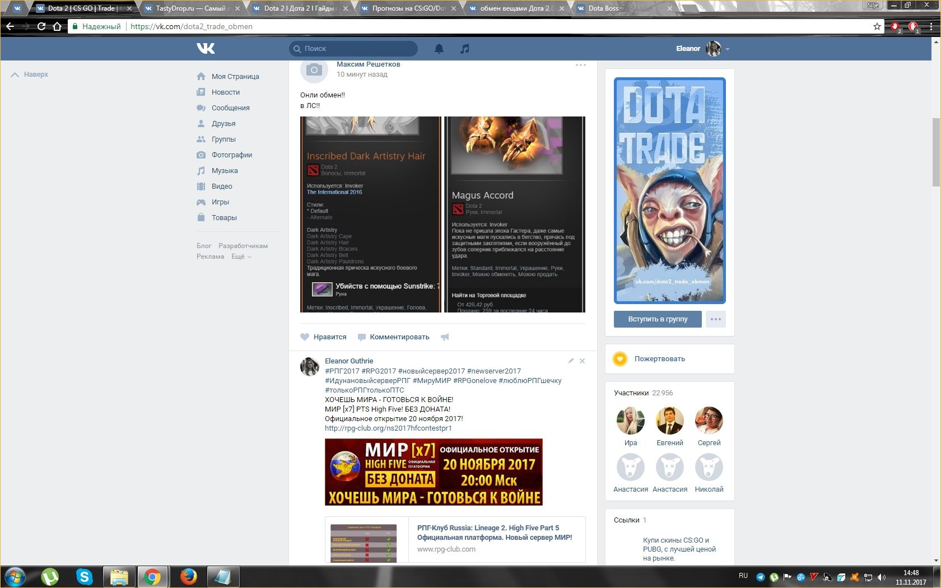Open МИР x7 High Five banner image
The image size is (941, 588).
(x=434, y=472)
